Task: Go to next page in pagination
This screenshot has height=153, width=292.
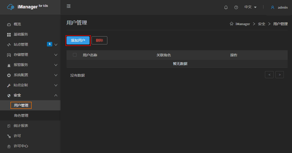Action: (280, 75)
